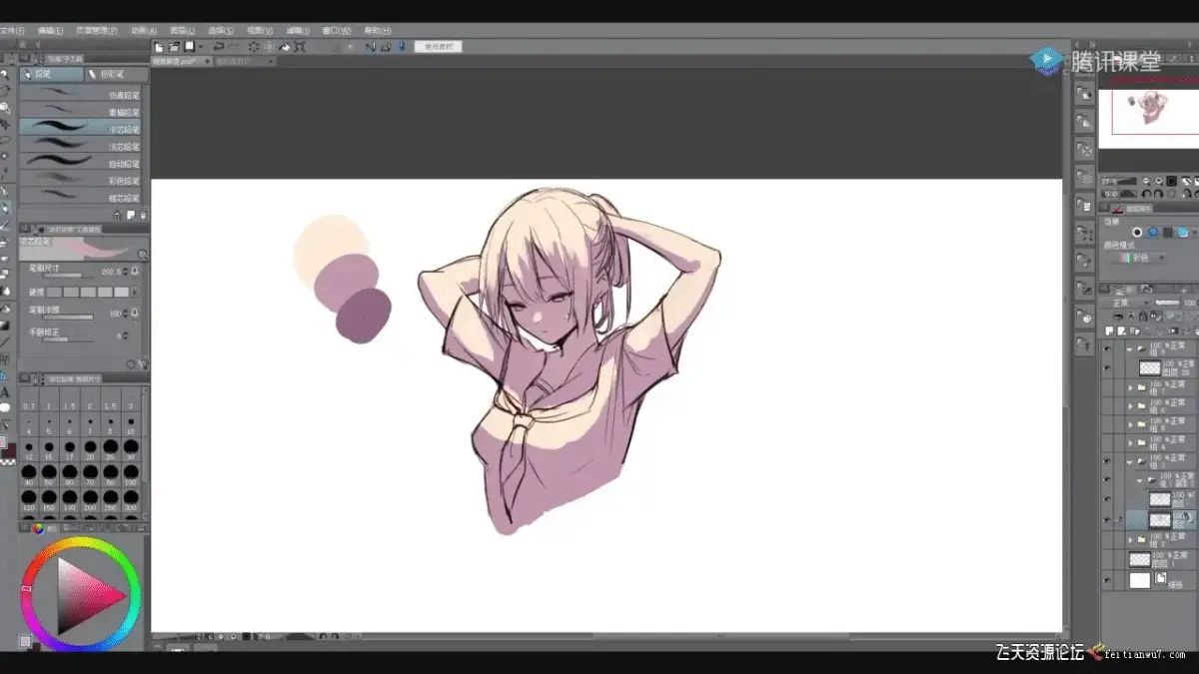Image resolution: width=1199 pixels, height=674 pixels.
Task: Select brush size preset 100
Action: click(131, 474)
